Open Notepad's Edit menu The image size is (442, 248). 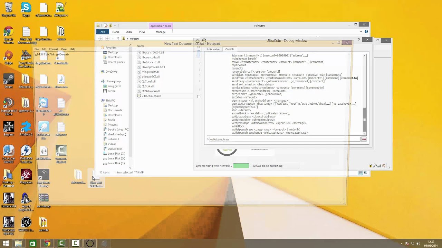(x=44, y=49)
